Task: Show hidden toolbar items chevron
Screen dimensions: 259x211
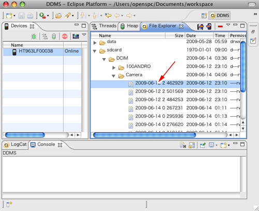Action: (255, 14)
